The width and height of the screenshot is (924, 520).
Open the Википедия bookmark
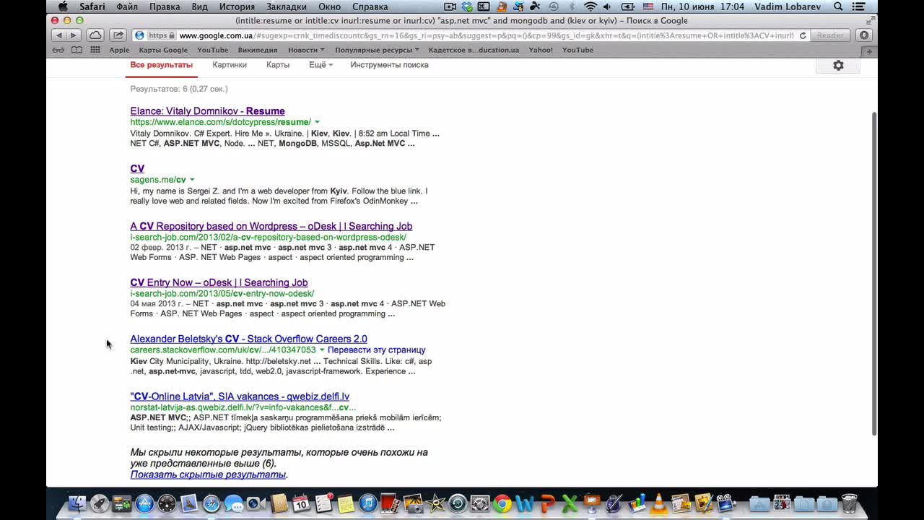[x=257, y=50]
